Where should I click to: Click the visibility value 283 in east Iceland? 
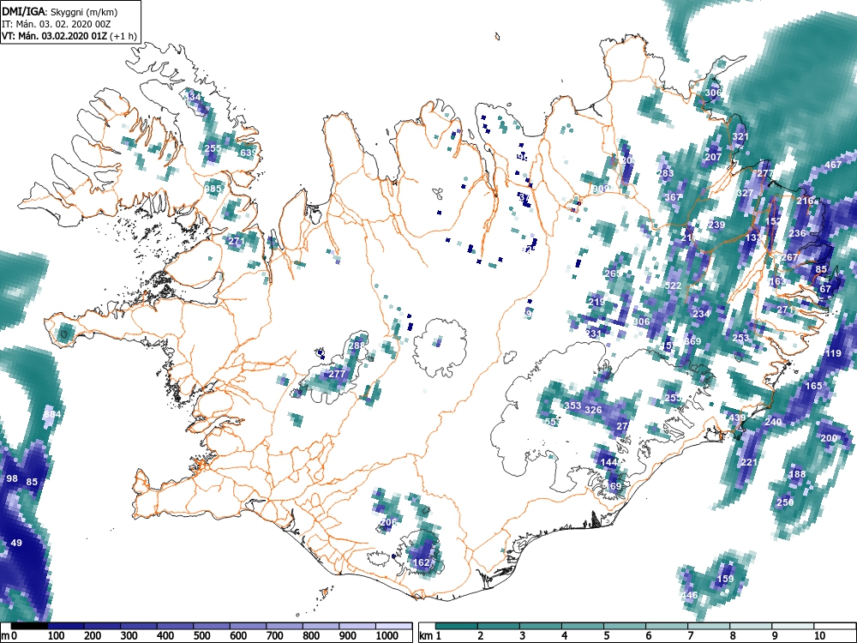(665, 173)
